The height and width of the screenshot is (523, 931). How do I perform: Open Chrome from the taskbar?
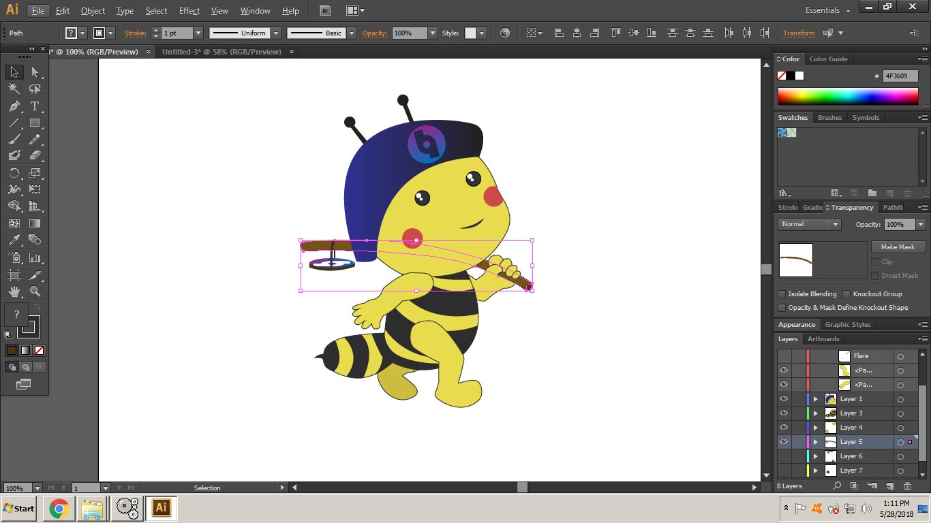[59, 508]
